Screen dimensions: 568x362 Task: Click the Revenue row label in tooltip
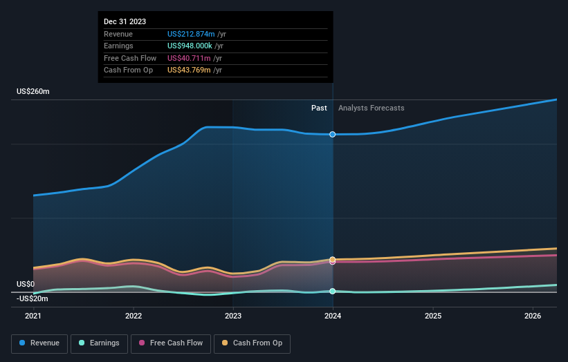click(118, 34)
